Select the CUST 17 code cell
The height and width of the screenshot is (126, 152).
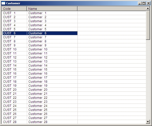point(14,78)
